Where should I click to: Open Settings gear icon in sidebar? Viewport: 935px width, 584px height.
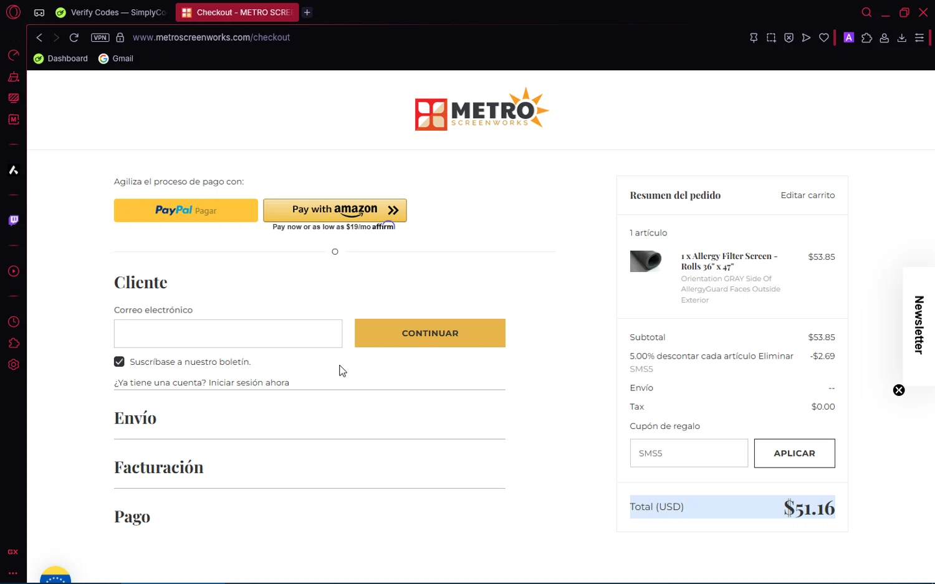(x=13, y=365)
